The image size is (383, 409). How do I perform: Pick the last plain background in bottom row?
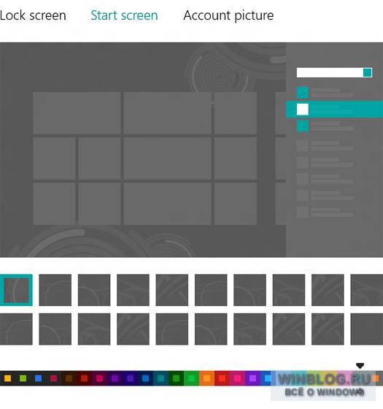(x=366, y=329)
